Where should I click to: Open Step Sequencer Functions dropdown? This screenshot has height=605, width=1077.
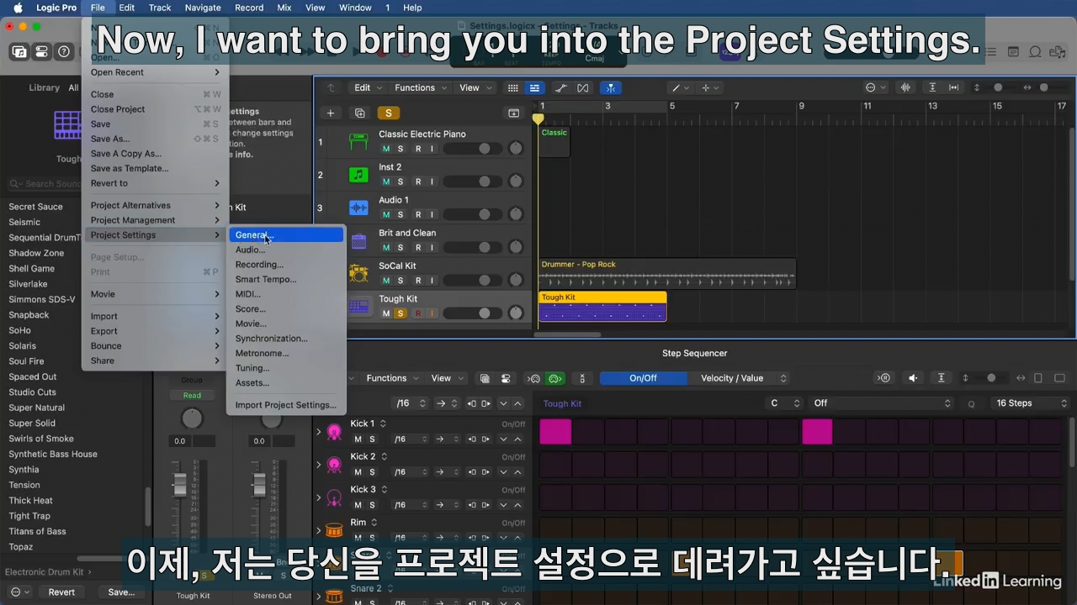click(x=391, y=378)
